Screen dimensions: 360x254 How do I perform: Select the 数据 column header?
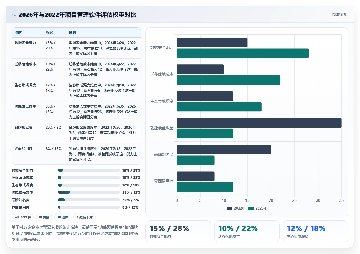[x=49, y=33]
